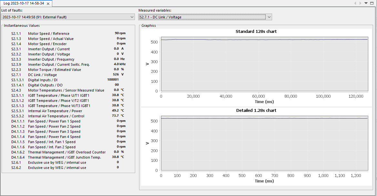The image size is (377, 196).
Task: Expand the Measured variables combo box
Action: click(202, 17)
